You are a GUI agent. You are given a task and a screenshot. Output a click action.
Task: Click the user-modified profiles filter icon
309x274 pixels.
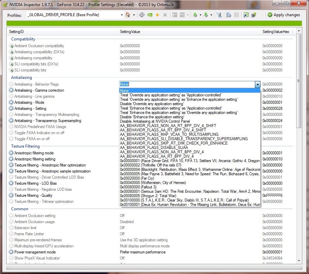219,15
